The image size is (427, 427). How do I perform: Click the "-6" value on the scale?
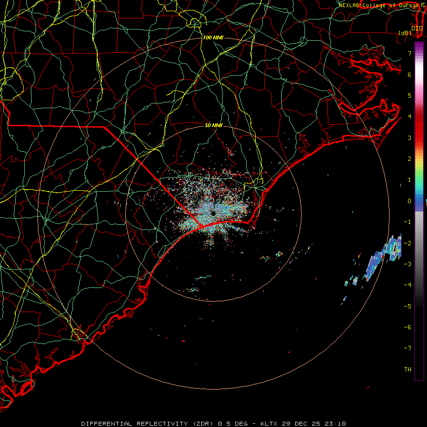(x=408, y=327)
